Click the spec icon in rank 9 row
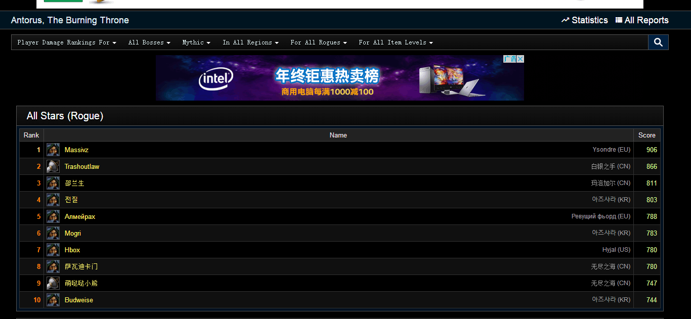The image size is (691, 319). [x=53, y=283]
